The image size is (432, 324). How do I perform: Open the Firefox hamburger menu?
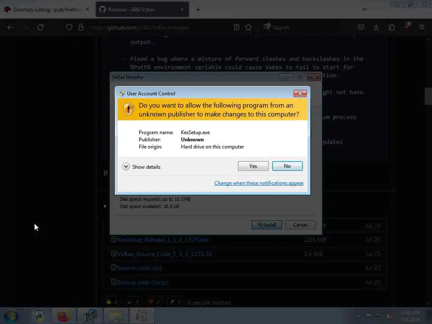pos(421,27)
